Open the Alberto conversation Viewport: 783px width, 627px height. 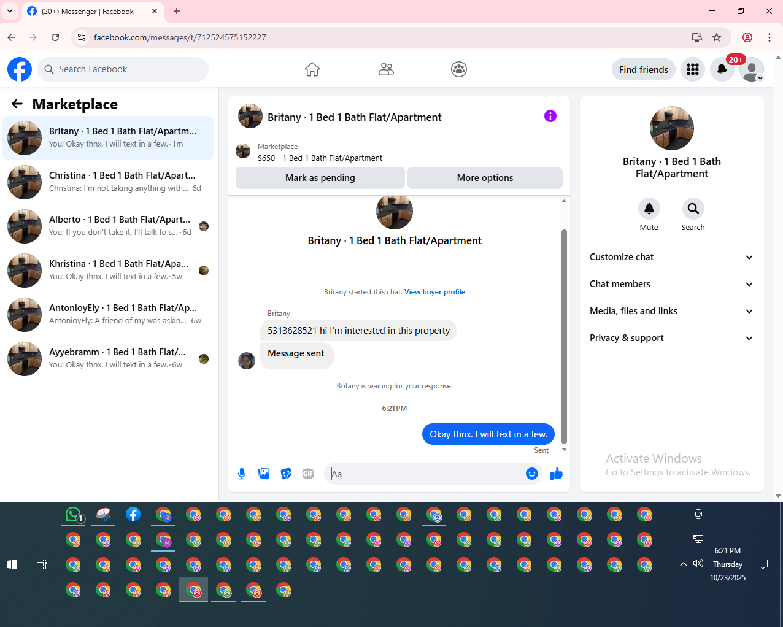108,226
